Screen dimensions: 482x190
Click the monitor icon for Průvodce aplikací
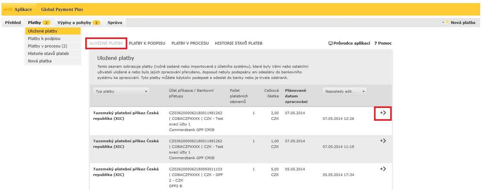(330, 43)
